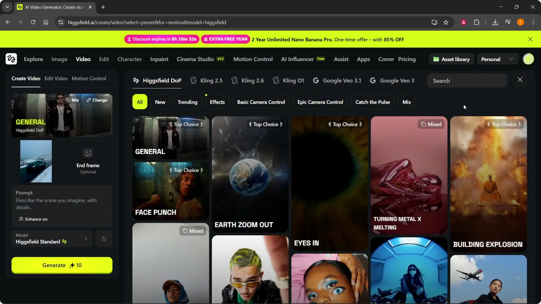
Task: Expand the Higgsfield Standard model selector
Action: [x=52, y=239]
